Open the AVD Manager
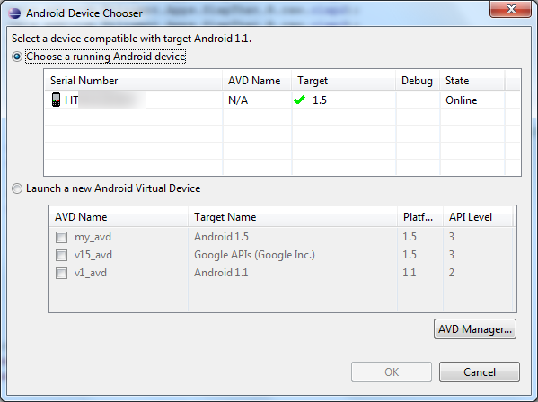This screenshot has height=402, width=538. pyautogui.click(x=475, y=329)
